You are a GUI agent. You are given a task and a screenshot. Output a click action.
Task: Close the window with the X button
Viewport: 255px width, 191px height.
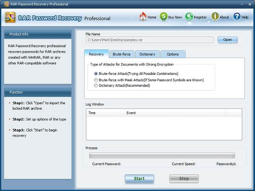pos(250,4)
